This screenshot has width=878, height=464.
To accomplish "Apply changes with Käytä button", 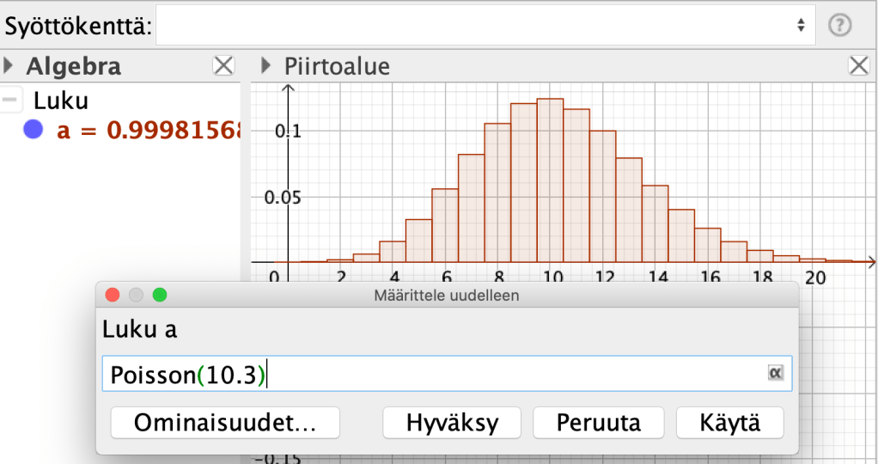I will click(729, 423).
